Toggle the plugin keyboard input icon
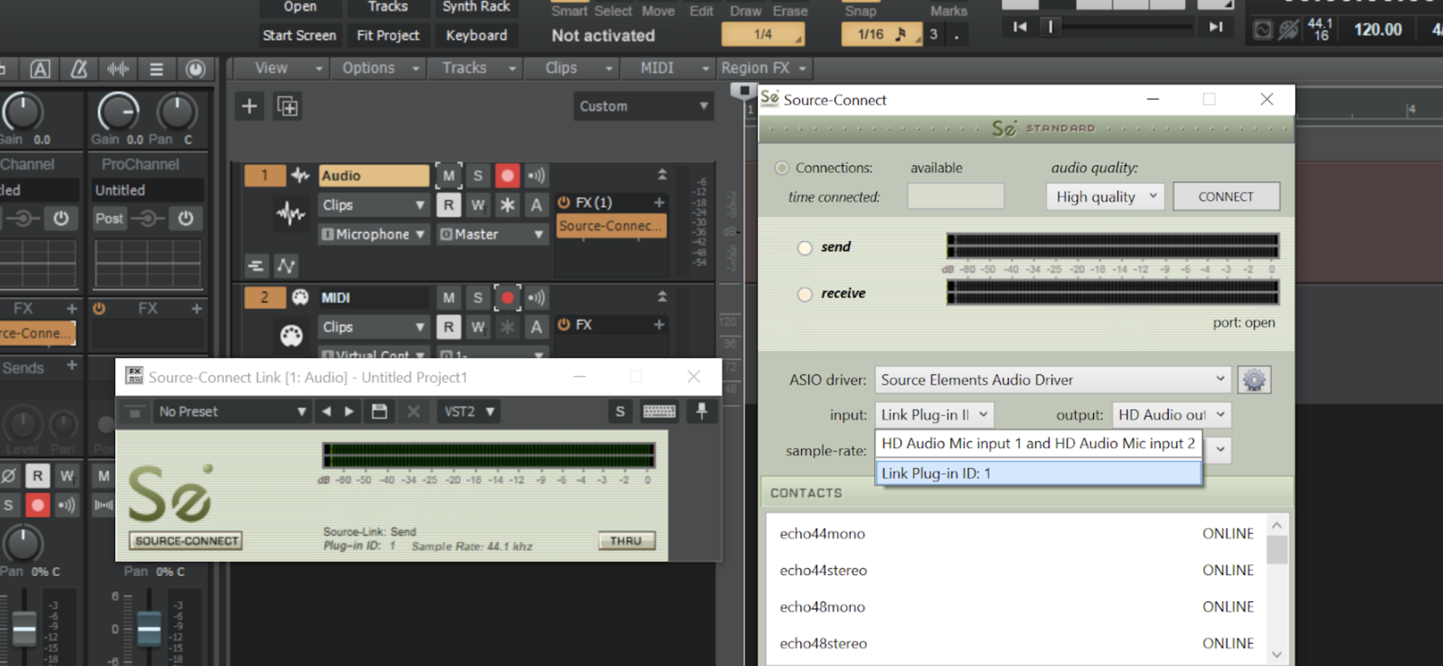This screenshot has height=666, width=1443. tap(659, 412)
